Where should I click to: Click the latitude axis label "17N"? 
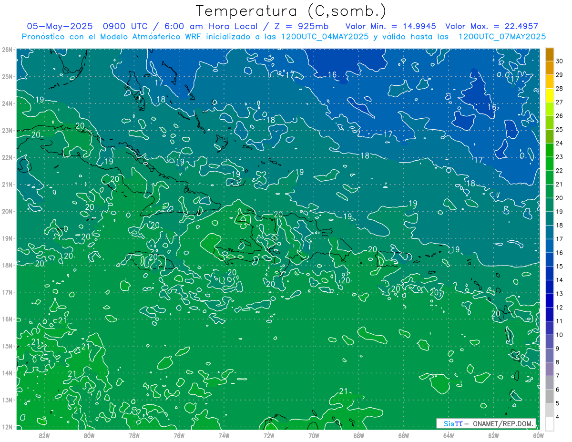pyautogui.click(x=7, y=292)
